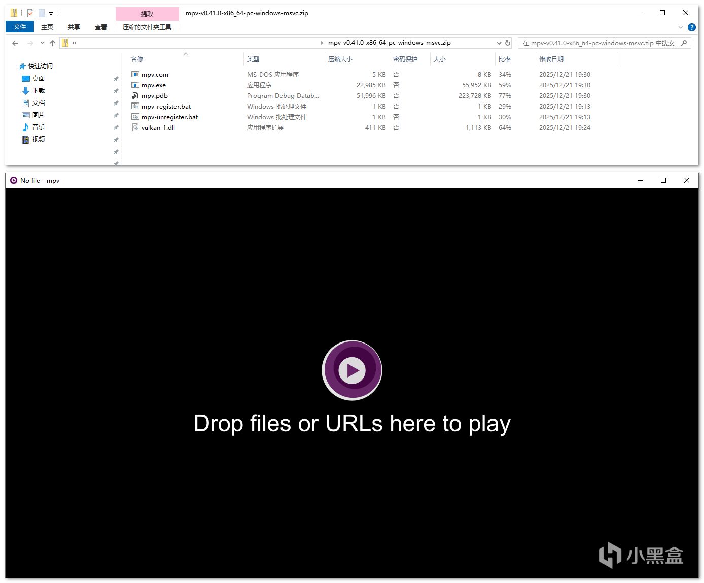Click the Desktop (桌面) folder icon in sidebar

click(x=26, y=79)
